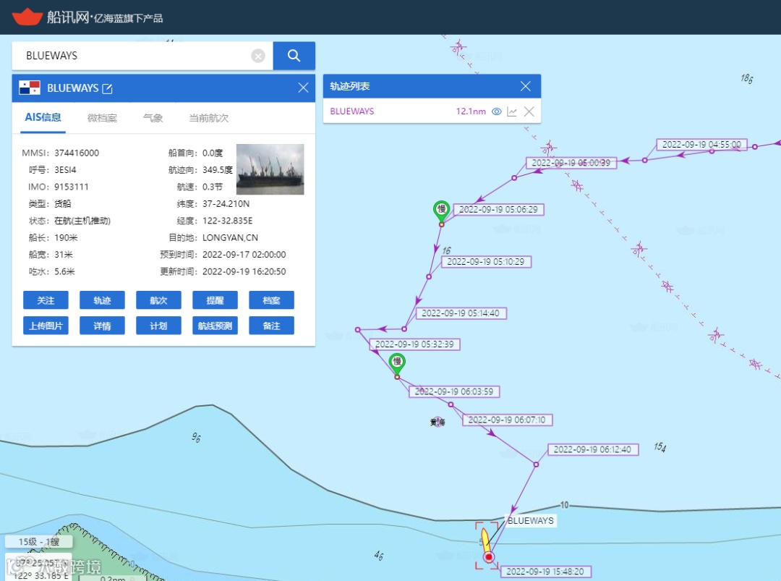Open the vessel photo thumbnail
This screenshot has height=581, width=781.
pyautogui.click(x=270, y=169)
